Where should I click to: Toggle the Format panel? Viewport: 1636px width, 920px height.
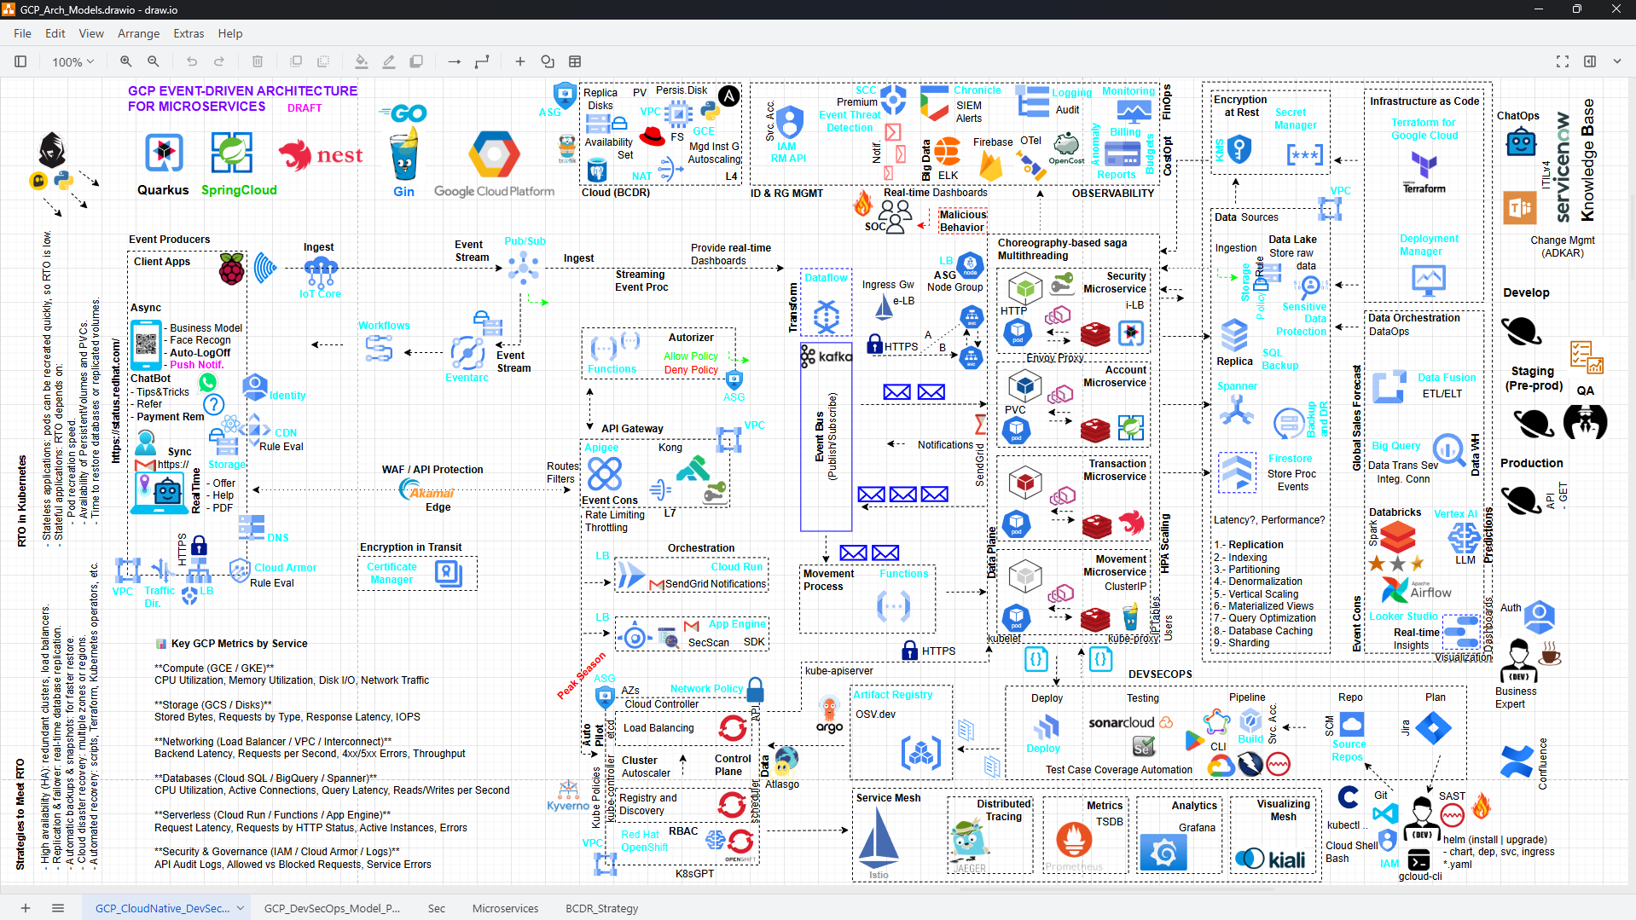point(1590,61)
